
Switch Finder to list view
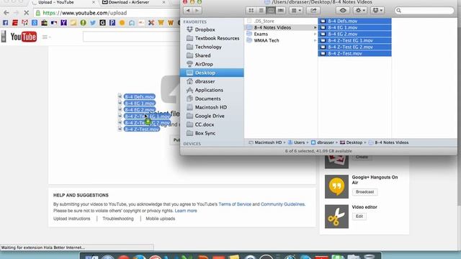coord(261,10)
